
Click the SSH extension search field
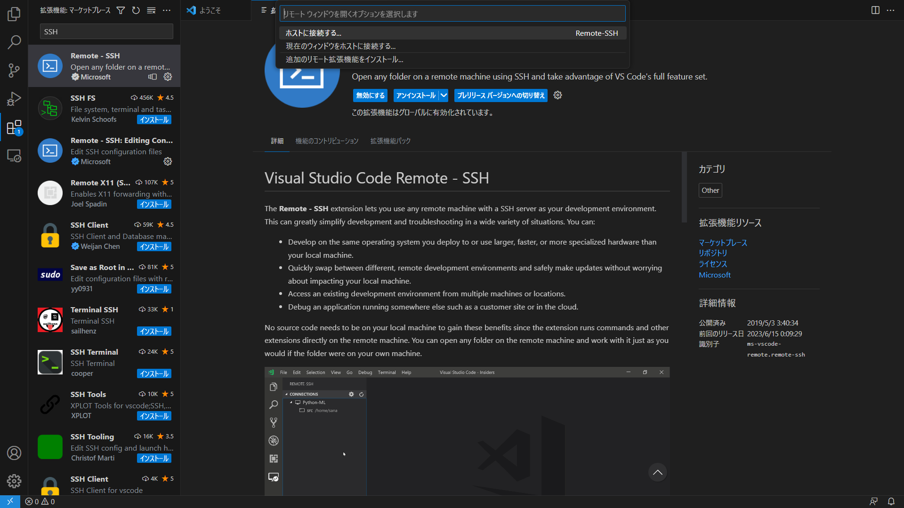(106, 32)
